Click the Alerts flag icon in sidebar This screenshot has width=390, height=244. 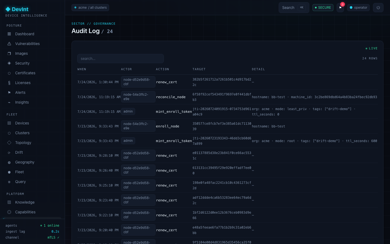(9, 92)
